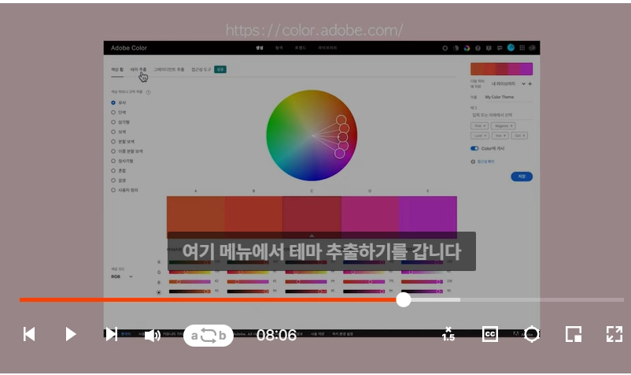Click the 08:06 timestamp
The width and height of the screenshot is (631, 375).
click(x=277, y=335)
